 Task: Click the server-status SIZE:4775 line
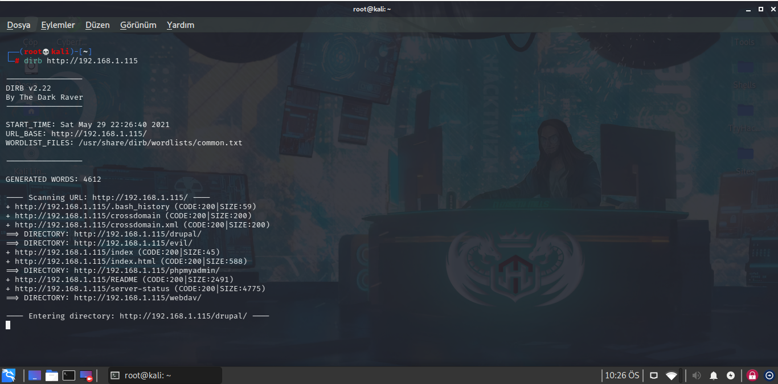pyautogui.click(x=136, y=289)
